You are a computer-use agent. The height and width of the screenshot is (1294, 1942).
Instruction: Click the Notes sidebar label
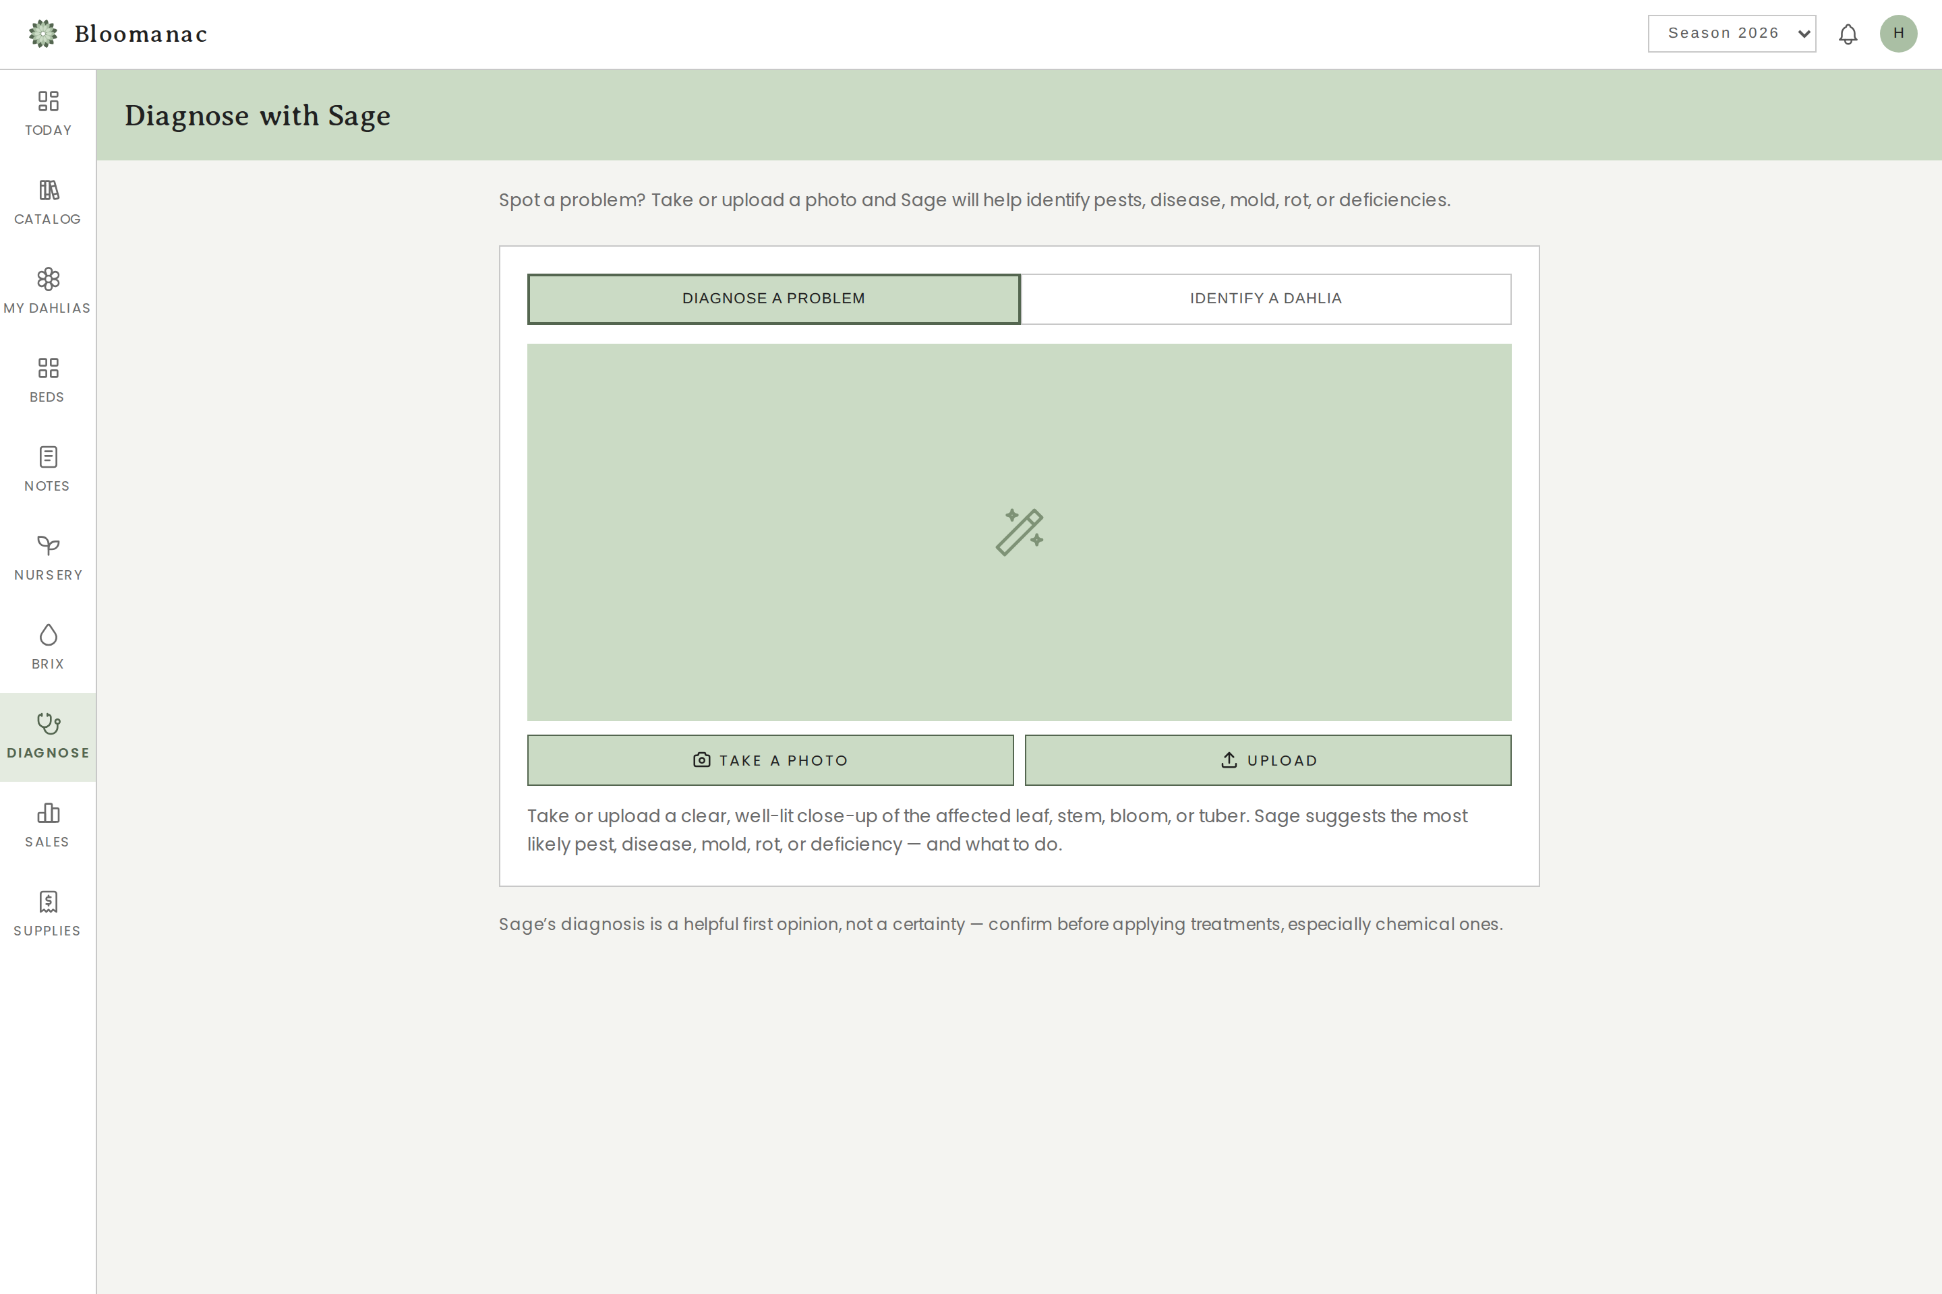coord(47,486)
